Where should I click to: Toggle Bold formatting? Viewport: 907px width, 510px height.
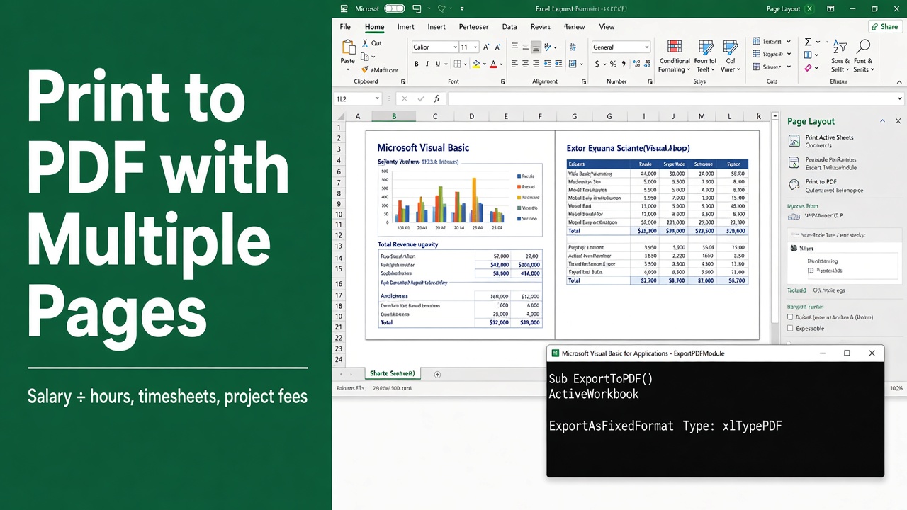pyautogui.click(x=417, y=64)
